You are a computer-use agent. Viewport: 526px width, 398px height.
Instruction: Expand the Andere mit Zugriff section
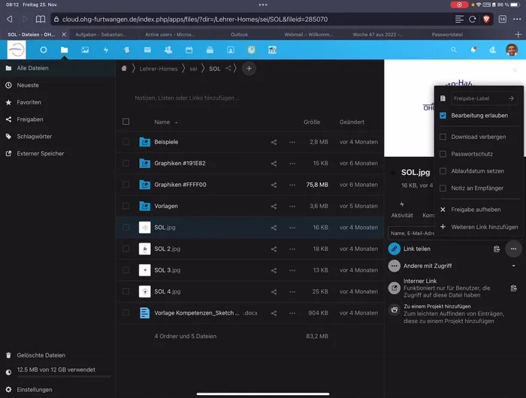(513, 266)
